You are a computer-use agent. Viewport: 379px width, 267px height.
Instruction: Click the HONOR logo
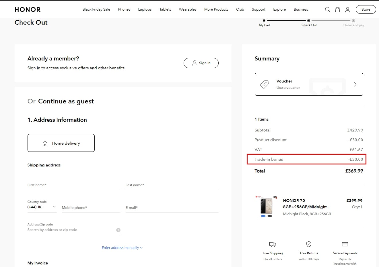point(28,9)
